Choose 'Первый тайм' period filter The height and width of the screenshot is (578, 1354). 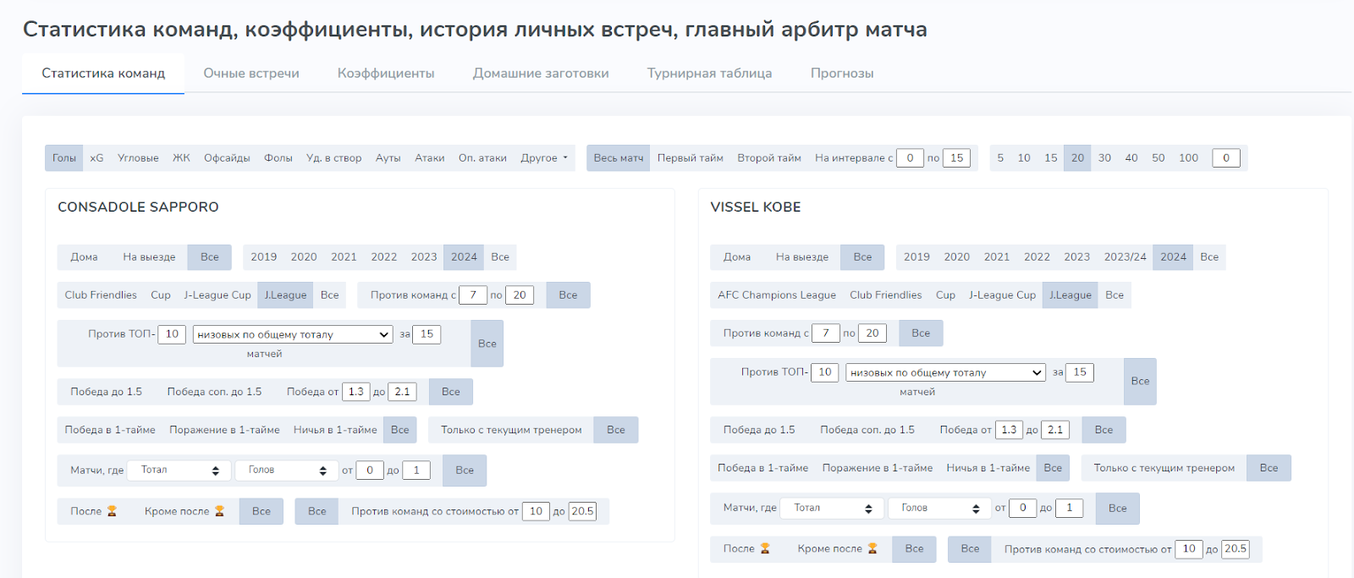coord(690,158)
